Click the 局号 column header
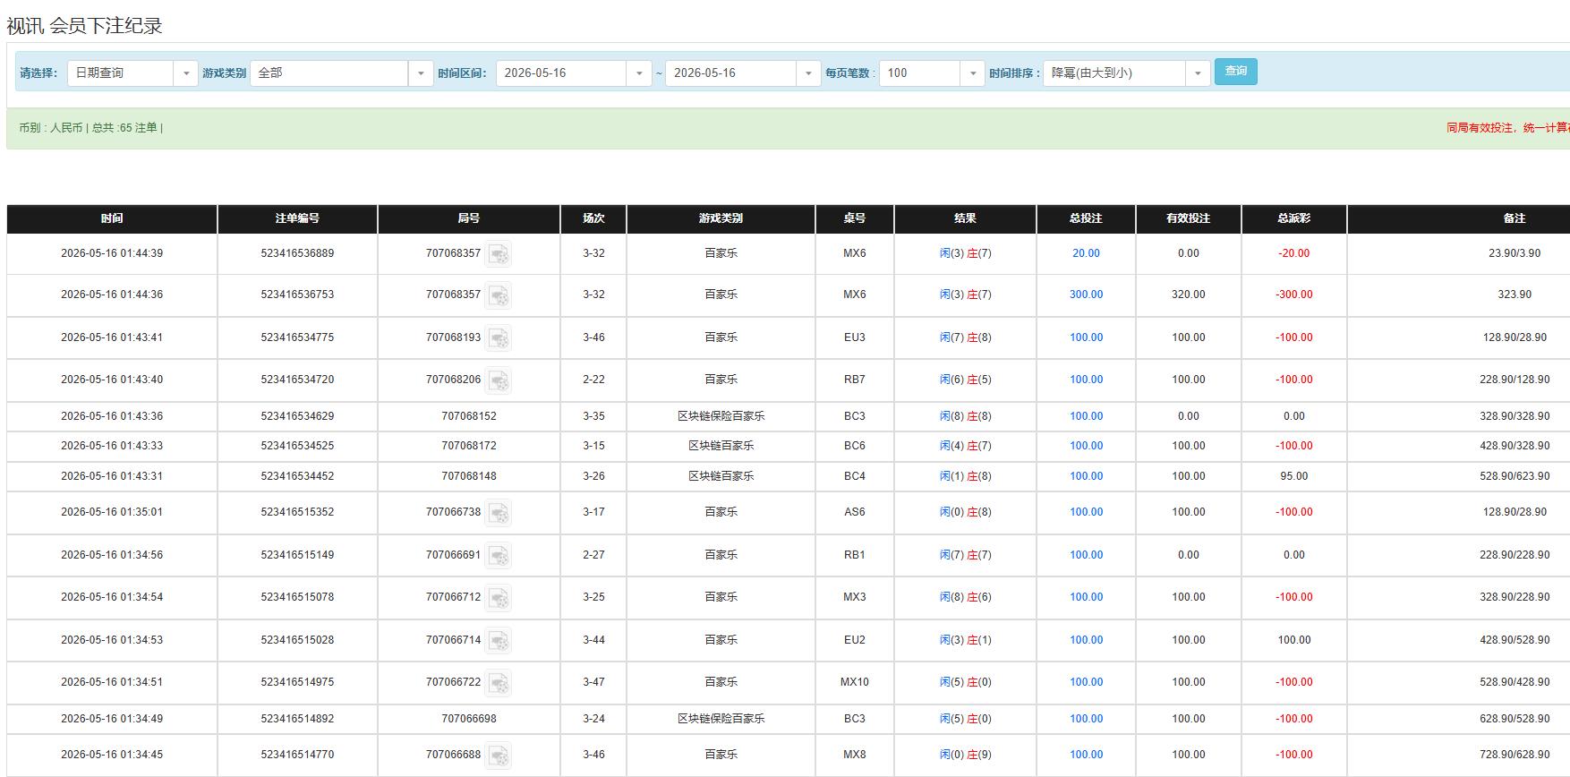 click(x=469, y=218)
